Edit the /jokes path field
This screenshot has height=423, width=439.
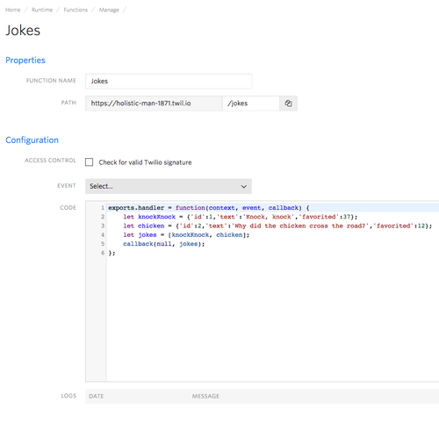tap(251, 104)
